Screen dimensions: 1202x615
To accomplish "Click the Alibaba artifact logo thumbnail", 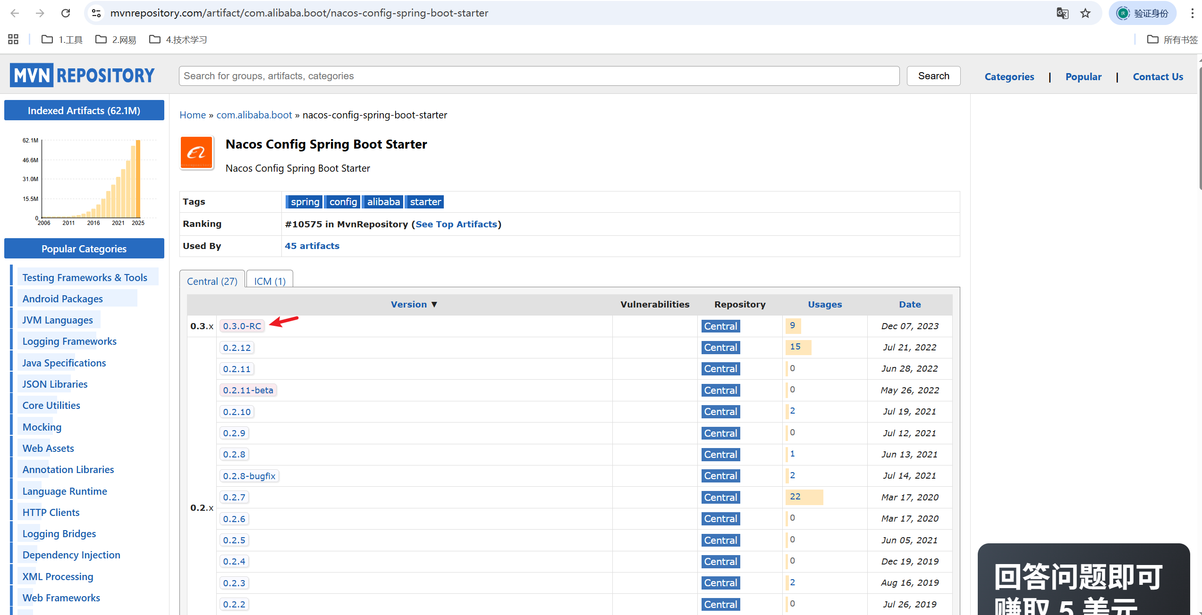I will point(196,153).
